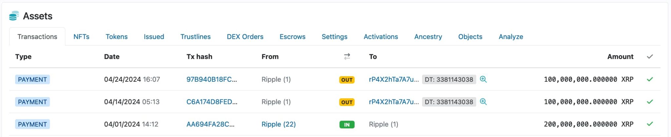Click the Assets coin stack icon
This screenshot has width=671, height=137.
tap(14, 16)
